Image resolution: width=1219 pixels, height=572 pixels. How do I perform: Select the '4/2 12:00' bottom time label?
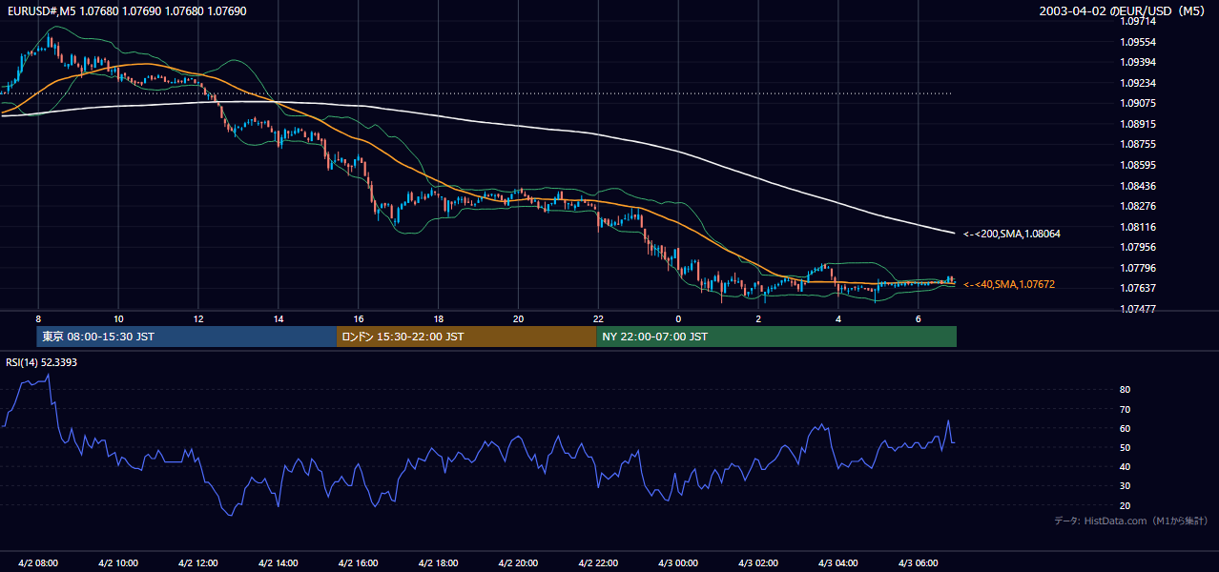(x=198, y=562)
